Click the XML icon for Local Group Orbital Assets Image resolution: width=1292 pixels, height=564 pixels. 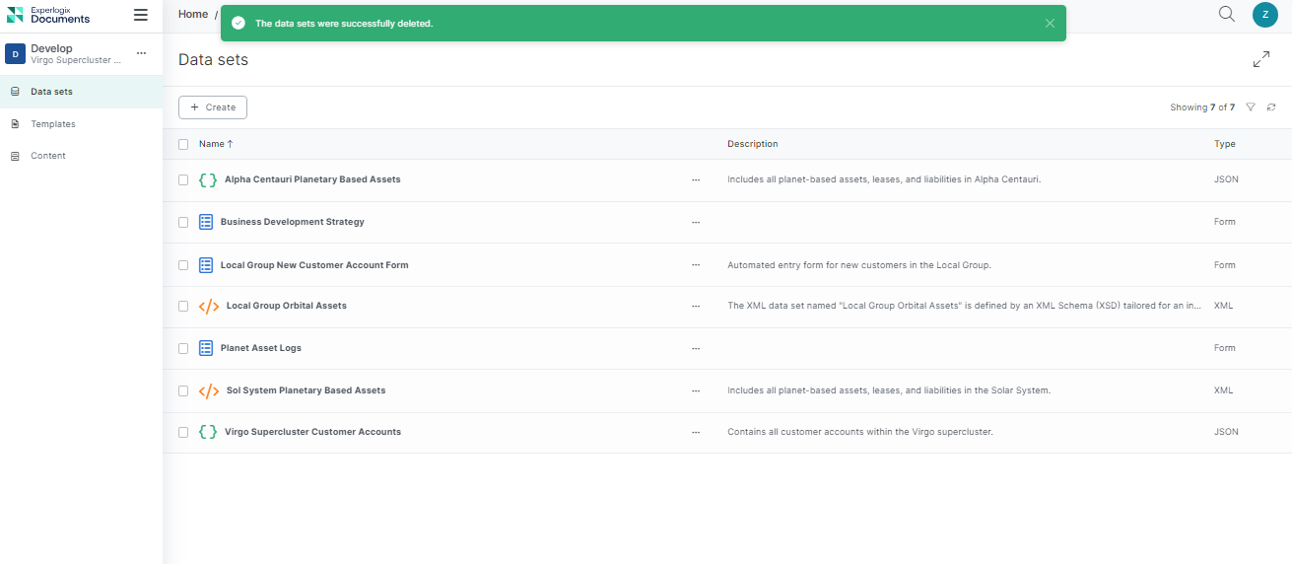tap(209, 307)
